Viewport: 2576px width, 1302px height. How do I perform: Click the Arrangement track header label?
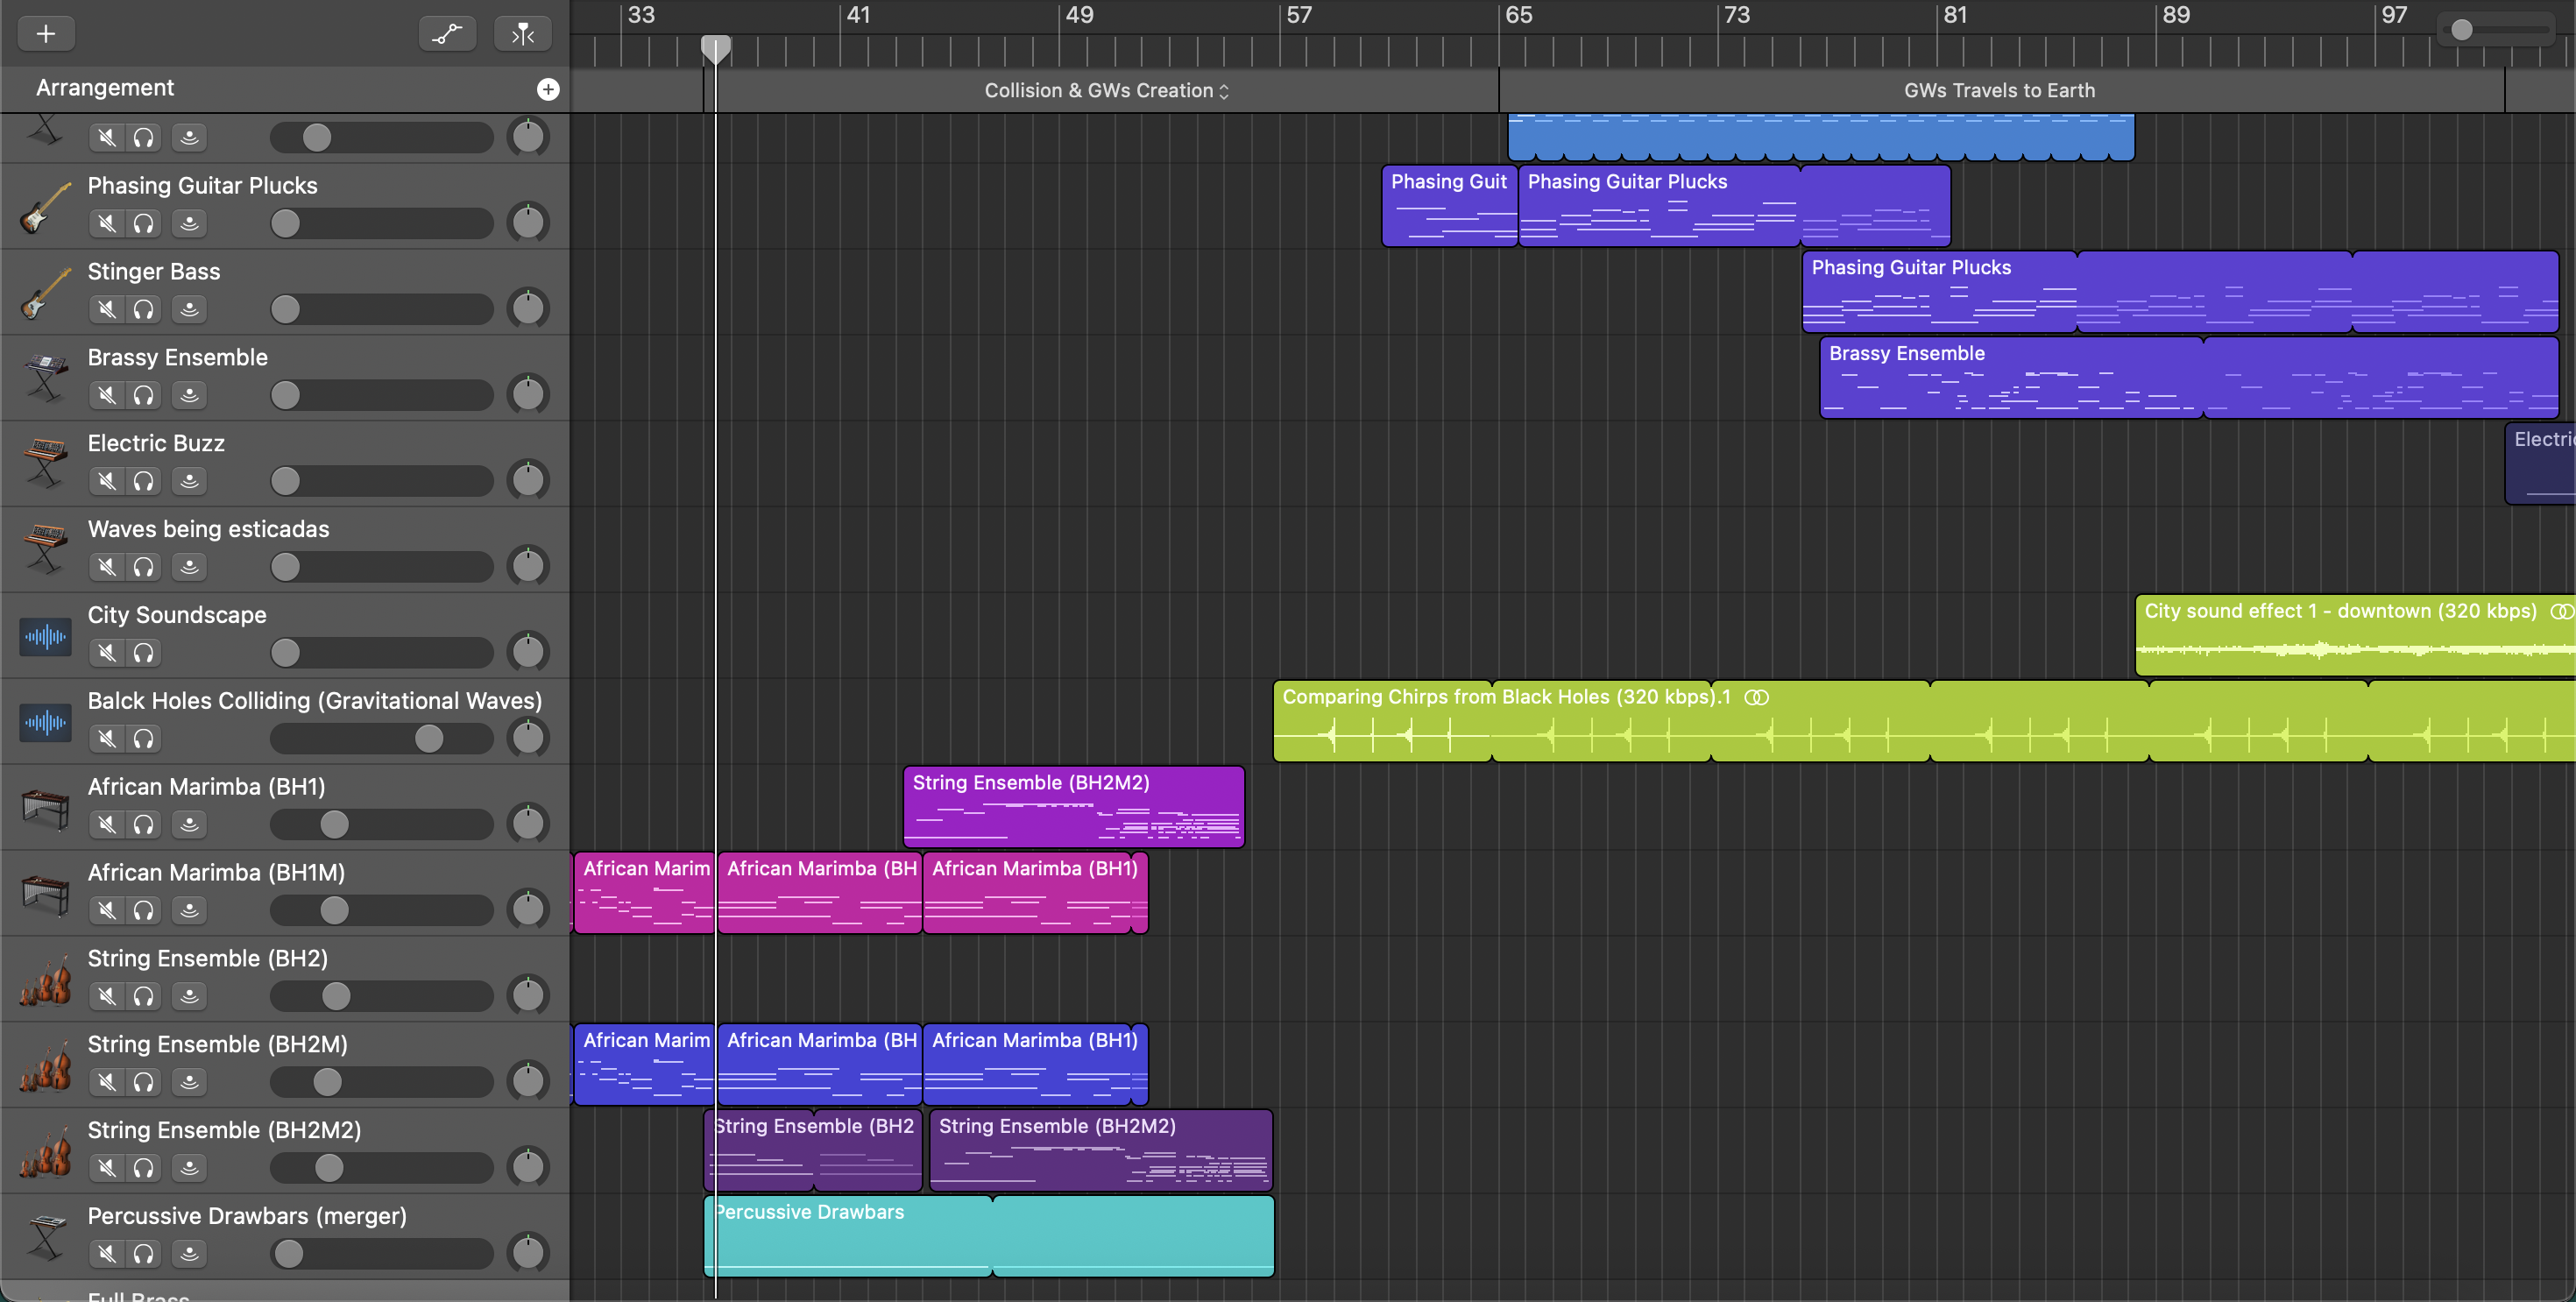(105, 88)
